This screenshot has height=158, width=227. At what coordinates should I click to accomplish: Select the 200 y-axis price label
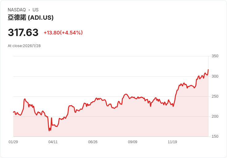pyautogui.click(x=215, y=116)
